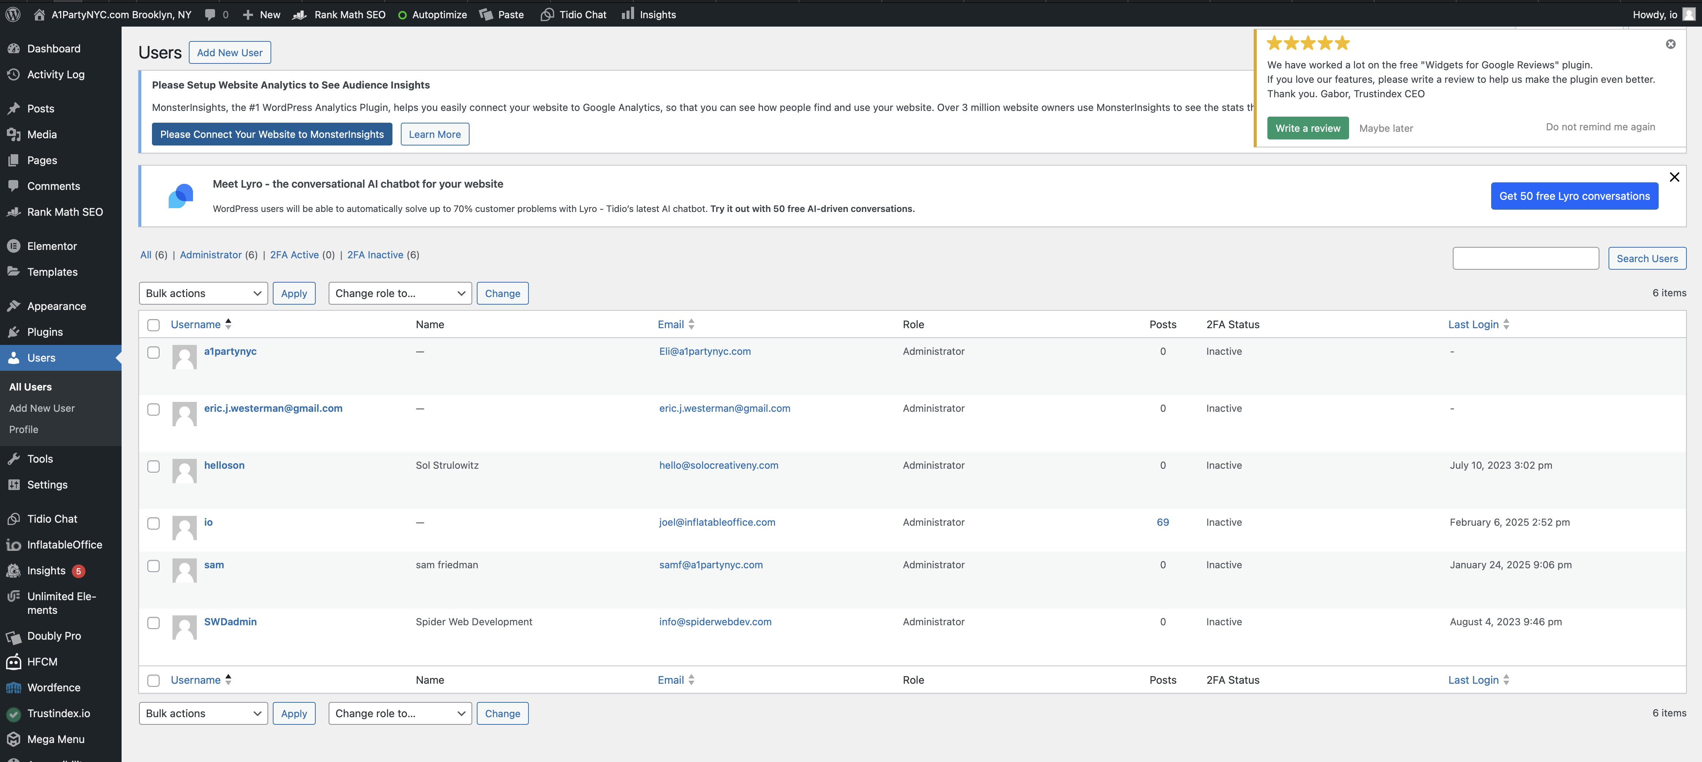Click the Wordfence icon in sidebar
The width and height of the screenshot is (1702, 762).
[x=13, y=687]
